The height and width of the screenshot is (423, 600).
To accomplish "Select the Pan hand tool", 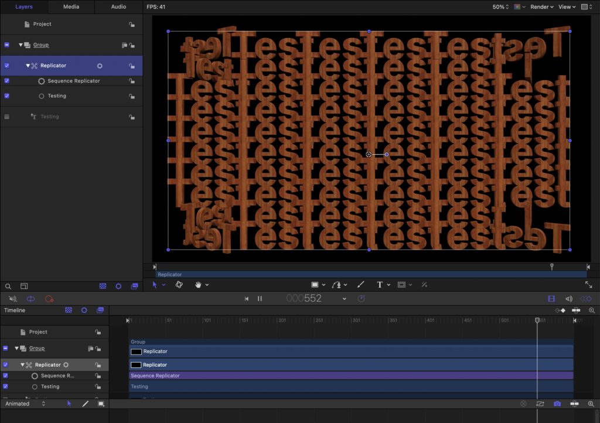I will pyautogui.click(x=198, y=285).
